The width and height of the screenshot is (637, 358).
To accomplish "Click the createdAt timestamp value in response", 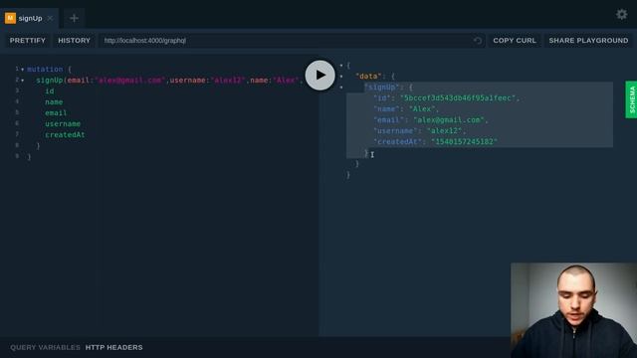I will click(x=465, y=142).
